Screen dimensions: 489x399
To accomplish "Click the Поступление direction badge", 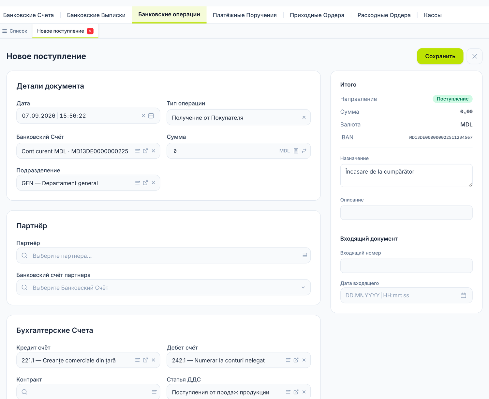I will [x=452, y=99].
